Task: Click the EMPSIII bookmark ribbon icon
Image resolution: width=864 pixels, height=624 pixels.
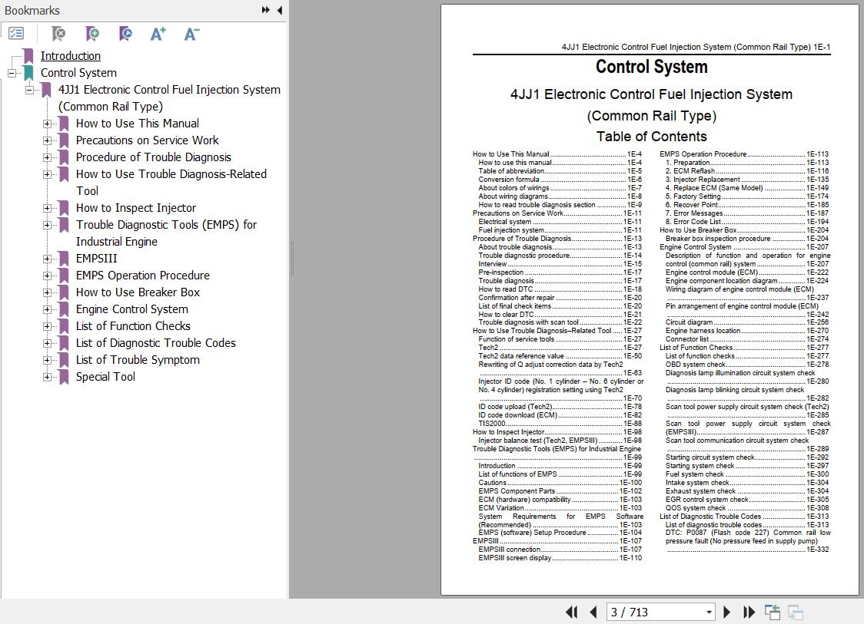Action: 63,259
